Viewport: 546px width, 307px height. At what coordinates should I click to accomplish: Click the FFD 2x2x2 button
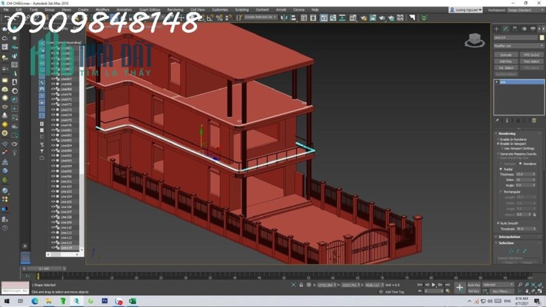point(531,55)
